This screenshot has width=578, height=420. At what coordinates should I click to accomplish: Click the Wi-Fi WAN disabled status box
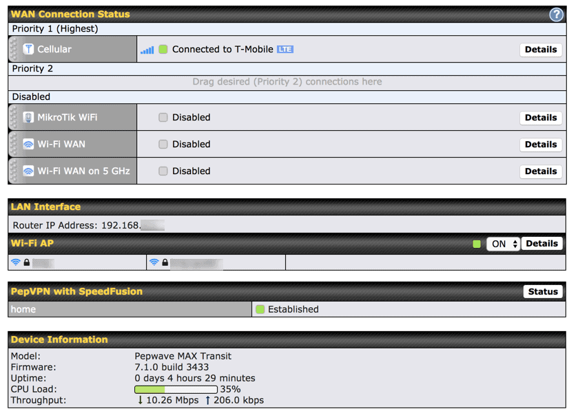[163, 145]
